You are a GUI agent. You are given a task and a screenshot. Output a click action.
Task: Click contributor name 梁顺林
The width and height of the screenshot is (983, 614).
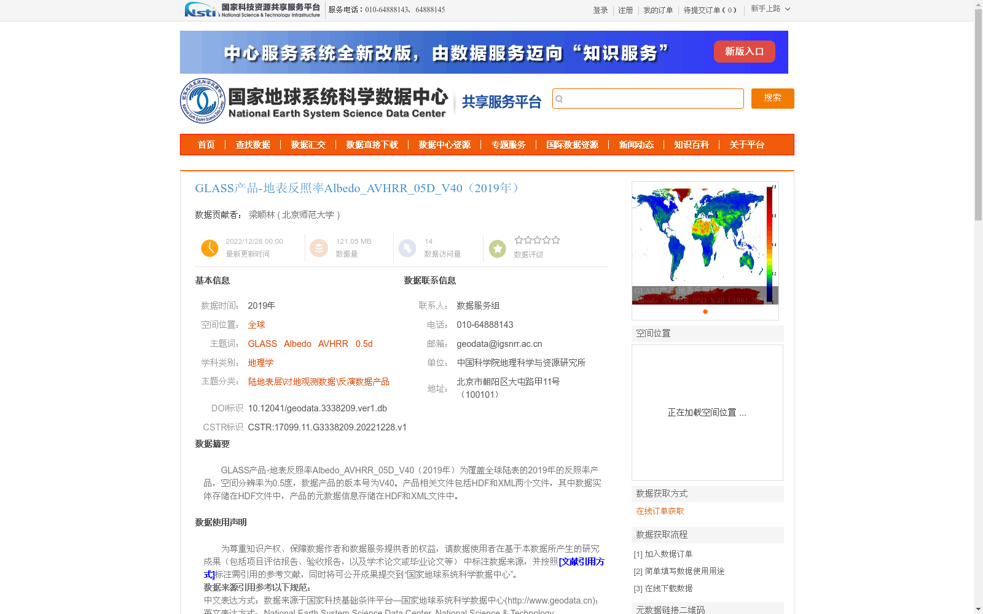[262, 215]
